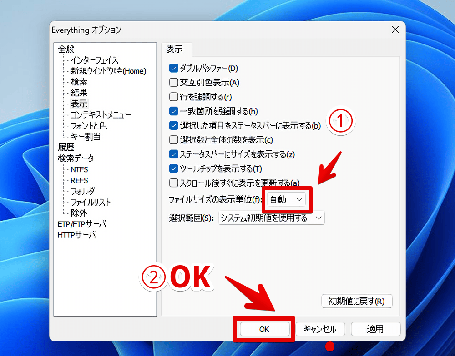The height and width of the screenshot is (356, 455).
Task: Open the ファイルサイズの表示単位 dropdown set to 自動
Action: pos(286,199)
